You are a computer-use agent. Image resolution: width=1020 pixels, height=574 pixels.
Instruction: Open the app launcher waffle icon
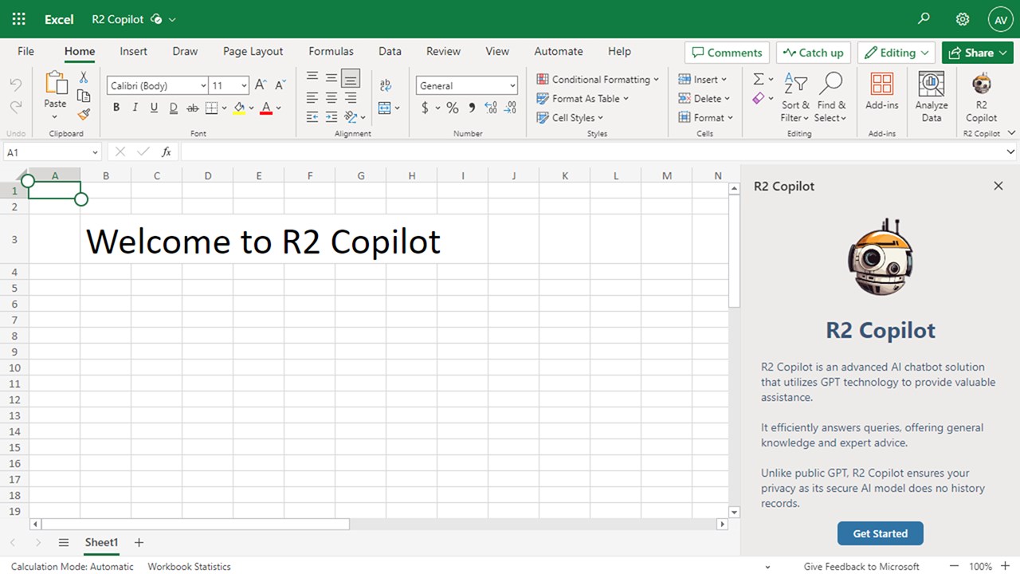pyautogui.click(x=19, y=19)
